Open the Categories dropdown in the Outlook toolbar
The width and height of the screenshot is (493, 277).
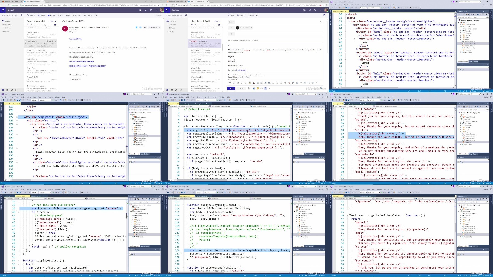pos(87,15)
